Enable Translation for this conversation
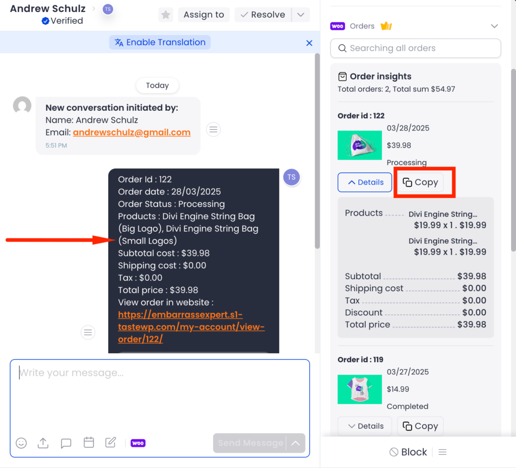 click(160, 42)
